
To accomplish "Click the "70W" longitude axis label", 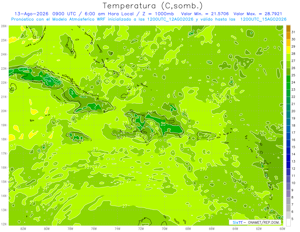I will (x=164, y=228).
